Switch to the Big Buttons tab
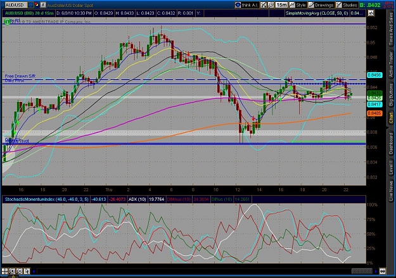Viewport: 396px width, 278px height. (391, 96)
